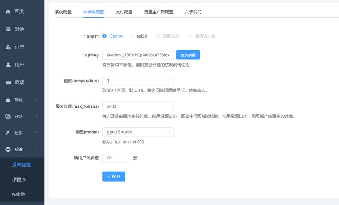Click the 分销 sidebar icon
This screenshot has width=339, height=205.
coord(8,116)
